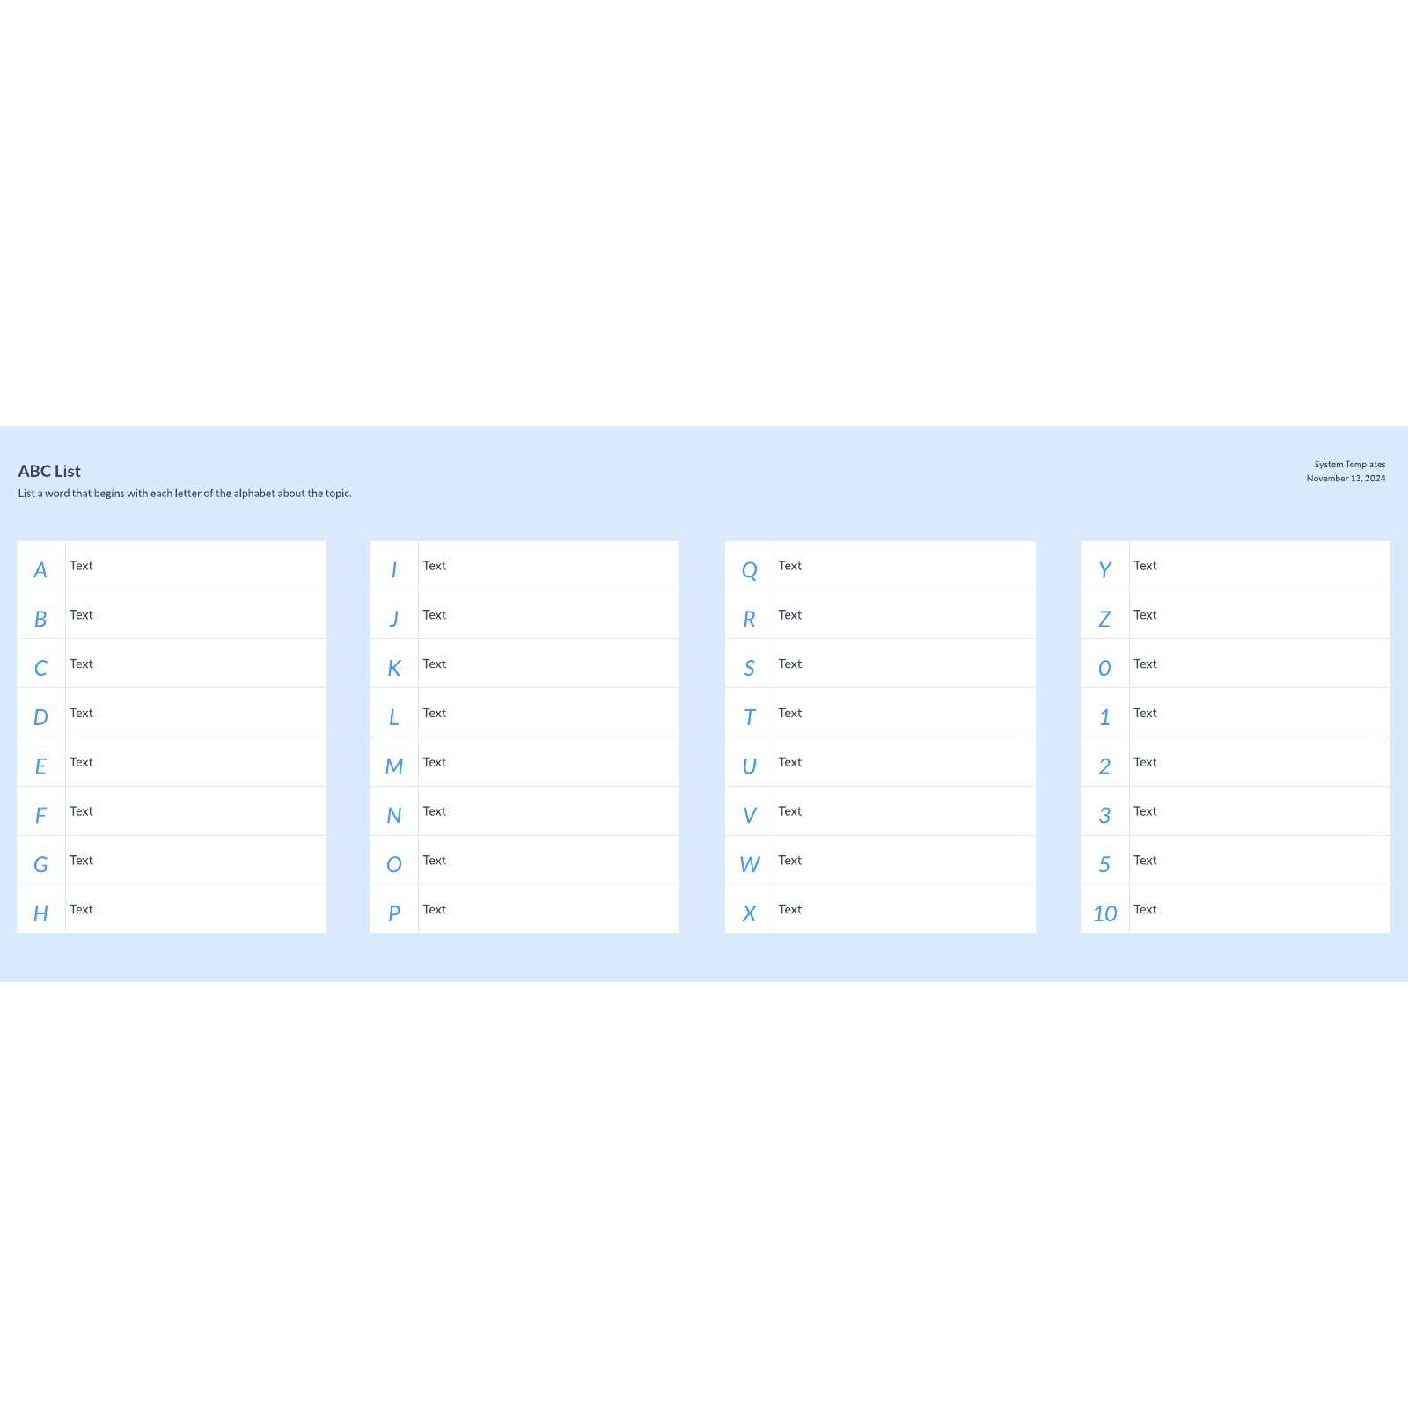Screen dimensions: 1408x1408
Task: Click the Text cell beside letter K
Action: [549, 664]
